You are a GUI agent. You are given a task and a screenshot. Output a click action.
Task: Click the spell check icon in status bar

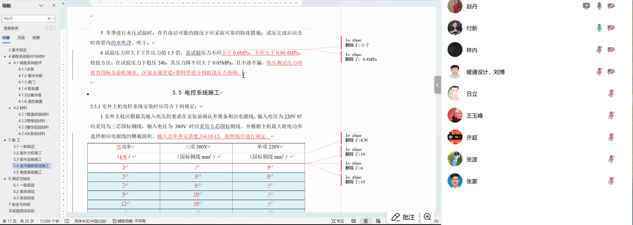67,221
